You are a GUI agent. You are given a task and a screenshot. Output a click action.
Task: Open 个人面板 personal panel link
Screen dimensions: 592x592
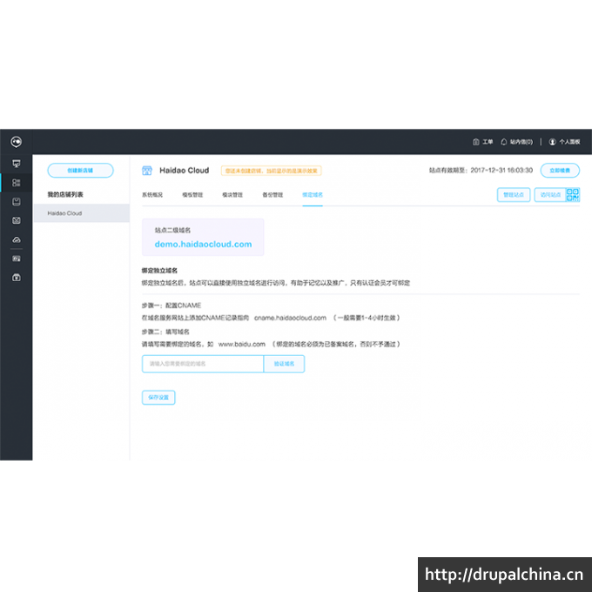(569, 142)
